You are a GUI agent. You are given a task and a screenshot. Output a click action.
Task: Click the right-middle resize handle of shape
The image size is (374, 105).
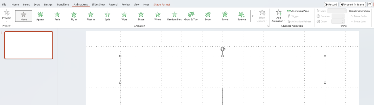coord(325,83)
